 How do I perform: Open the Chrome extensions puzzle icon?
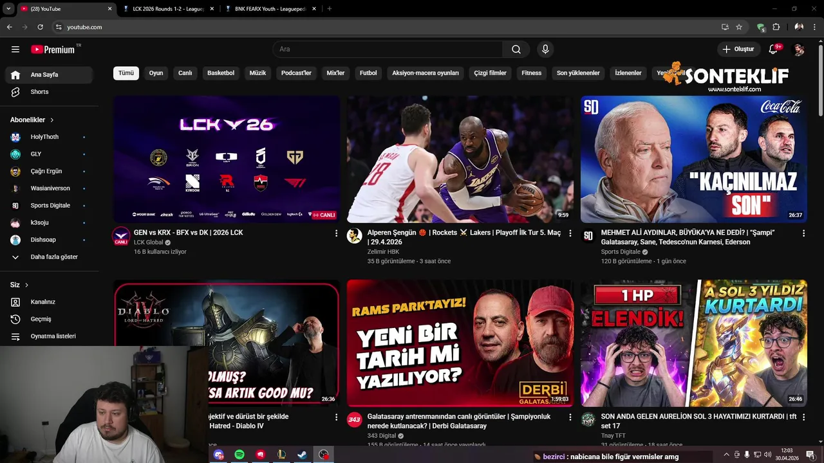coord(776,27)
